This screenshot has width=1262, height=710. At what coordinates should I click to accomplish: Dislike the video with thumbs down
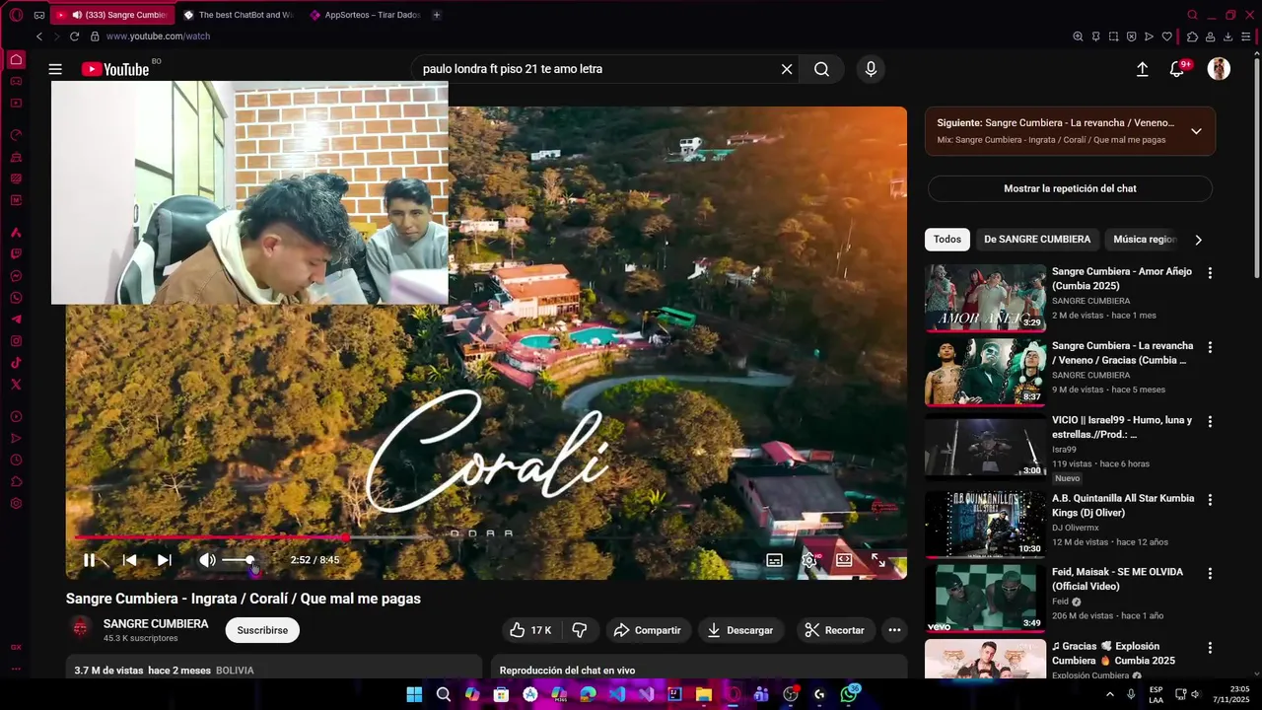tap(580, 630)
